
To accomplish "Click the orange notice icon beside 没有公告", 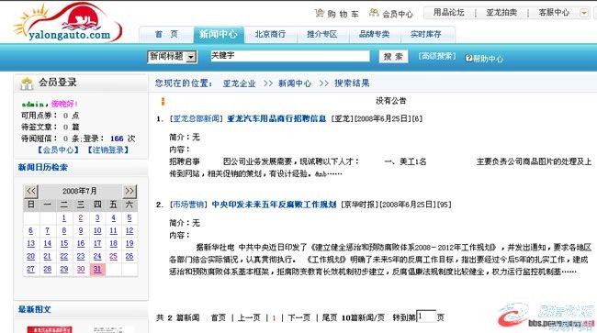I will click(163, 101).
